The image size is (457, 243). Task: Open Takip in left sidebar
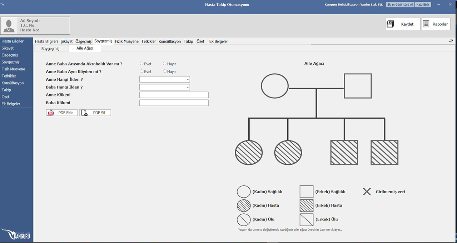pyautogui.click(x=6, y=90)
